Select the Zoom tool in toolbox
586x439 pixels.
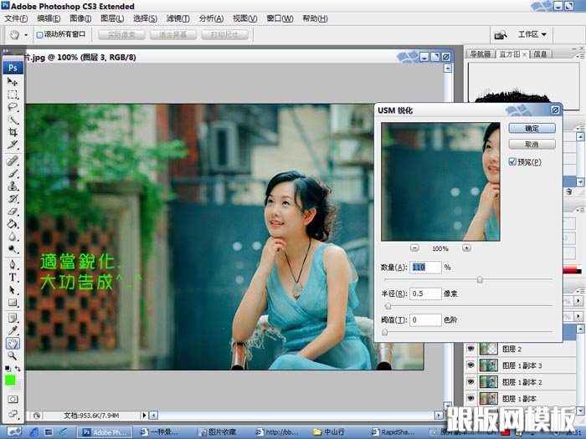13,355
